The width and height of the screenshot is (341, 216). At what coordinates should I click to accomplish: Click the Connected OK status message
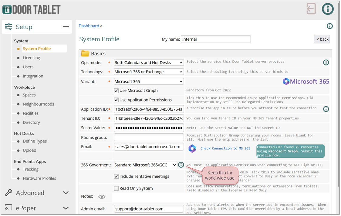[290, 151]
